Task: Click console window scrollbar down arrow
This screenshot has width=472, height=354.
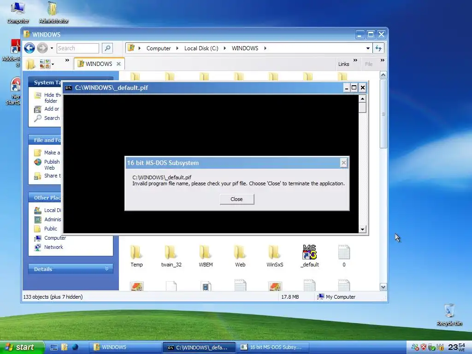Action: [x=362, y=230]
